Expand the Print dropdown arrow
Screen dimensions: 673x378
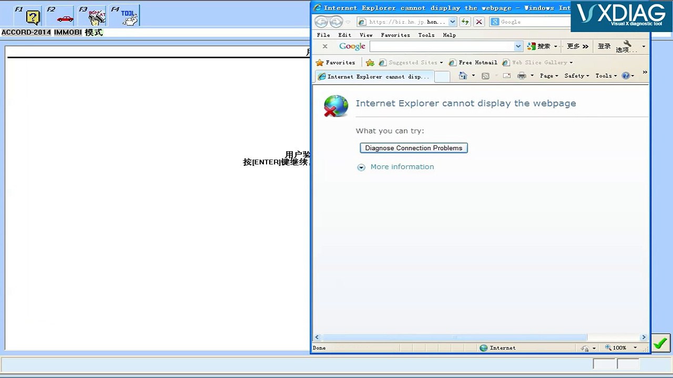pyautogui.click(x=532, y=76)
